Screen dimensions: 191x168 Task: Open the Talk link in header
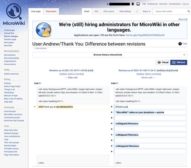144,4
